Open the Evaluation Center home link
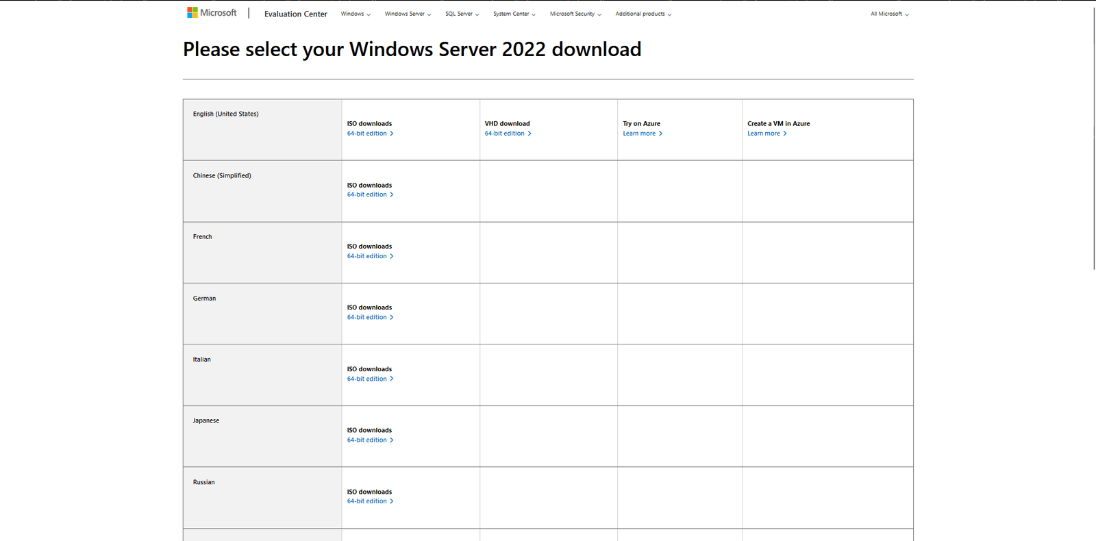Screen dimensions: 1096x541 point(296,14)
